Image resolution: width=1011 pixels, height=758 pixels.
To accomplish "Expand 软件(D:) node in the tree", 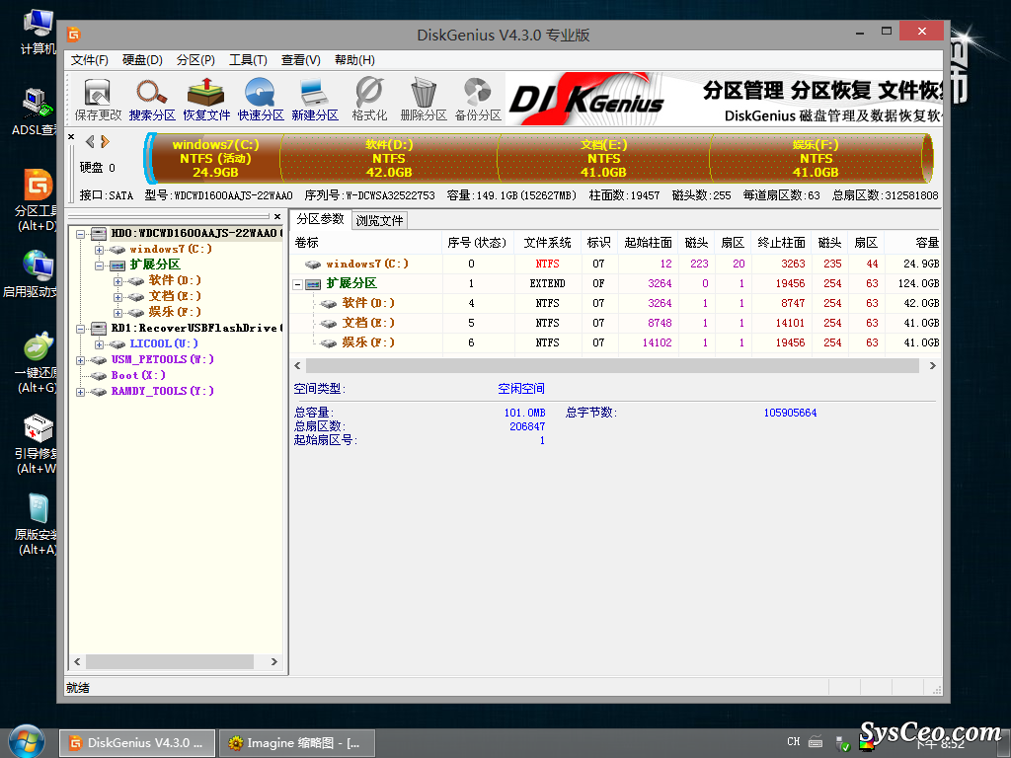I will [x=117, y=281].
